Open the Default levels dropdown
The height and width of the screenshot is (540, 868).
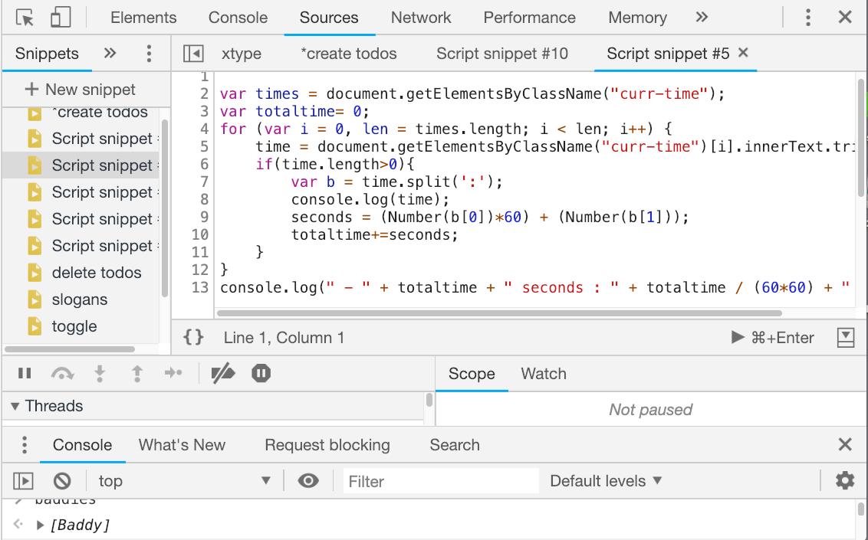(600, 480)
